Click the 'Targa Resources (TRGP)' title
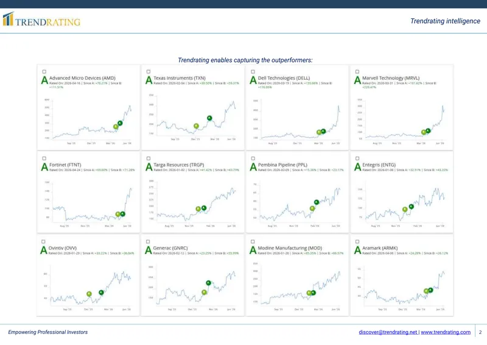This screenshot has height=345, width=487. pyautogui.click(x=179, y=165)
